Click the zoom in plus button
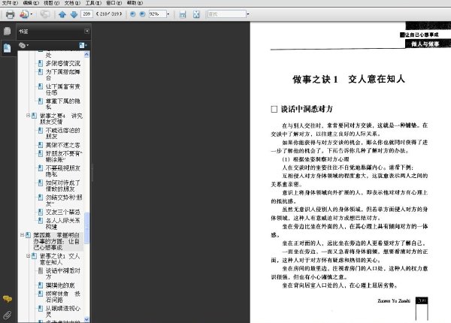The height and width of the screenshot is (323, 451). pos(142,14)
